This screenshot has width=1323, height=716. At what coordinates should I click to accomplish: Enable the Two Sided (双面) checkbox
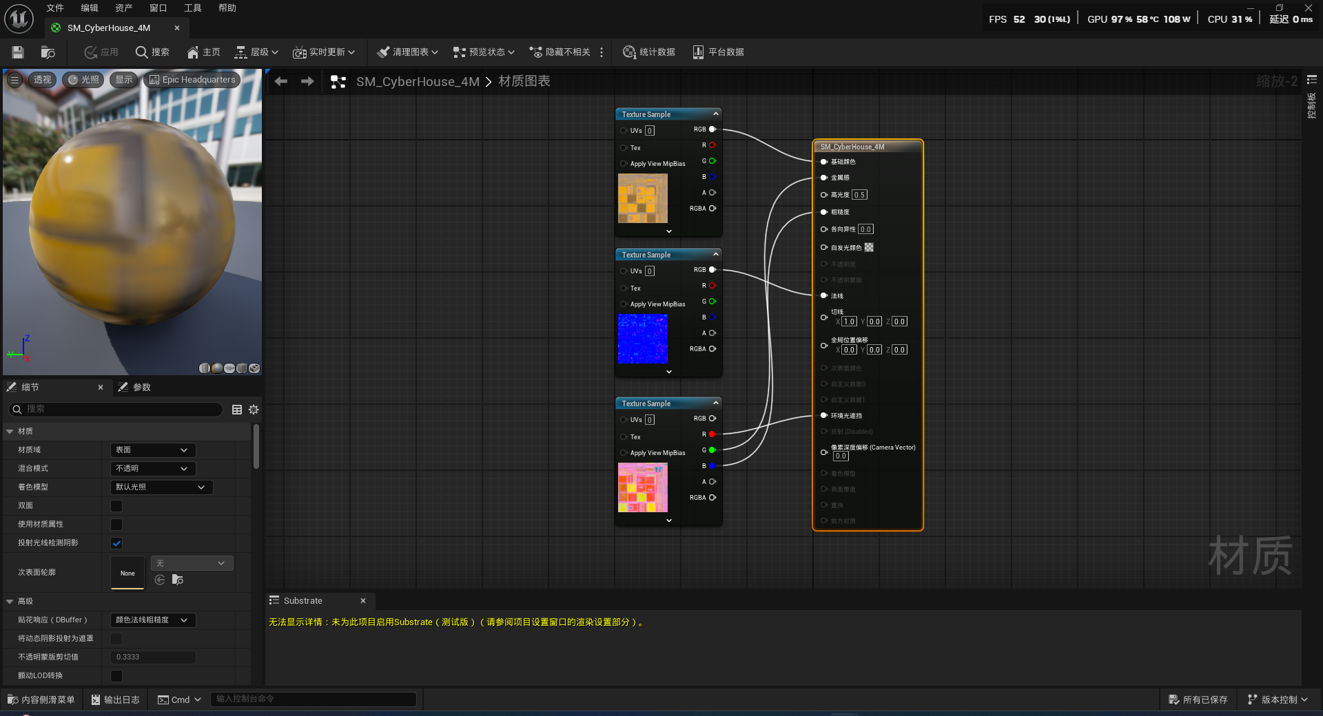[x=116, y=506]
